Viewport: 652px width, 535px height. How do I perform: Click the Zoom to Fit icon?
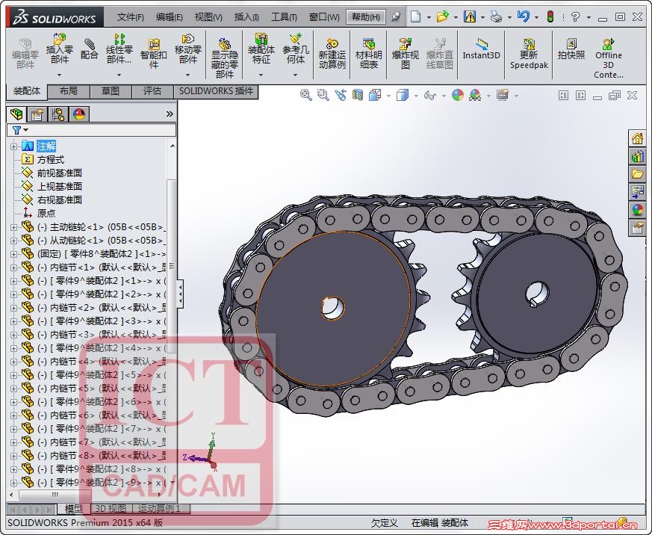tap(305, 95)
